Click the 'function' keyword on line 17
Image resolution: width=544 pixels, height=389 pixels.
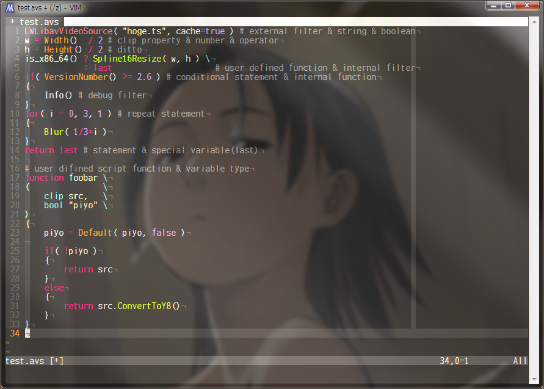(45, 178)
